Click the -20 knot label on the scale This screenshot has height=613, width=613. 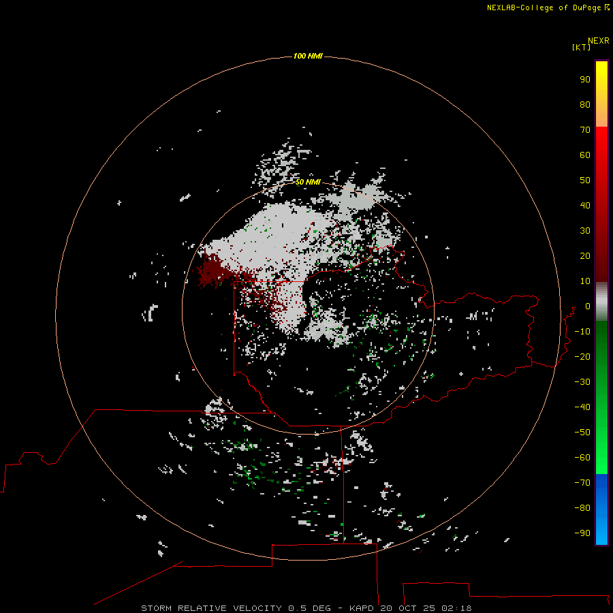tap(582, 356)
